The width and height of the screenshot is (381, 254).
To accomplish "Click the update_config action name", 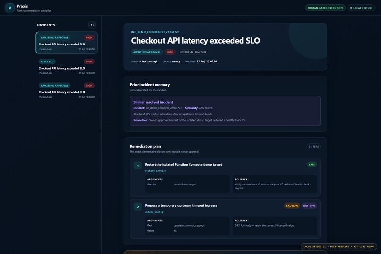I will (x=154, y=212).
